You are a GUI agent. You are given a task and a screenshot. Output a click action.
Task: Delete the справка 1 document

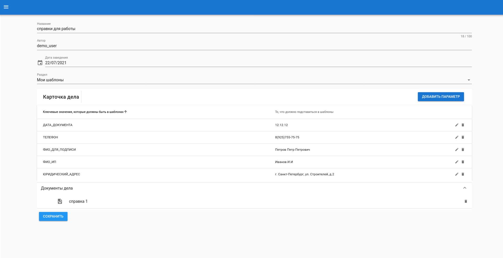[466, 201]
